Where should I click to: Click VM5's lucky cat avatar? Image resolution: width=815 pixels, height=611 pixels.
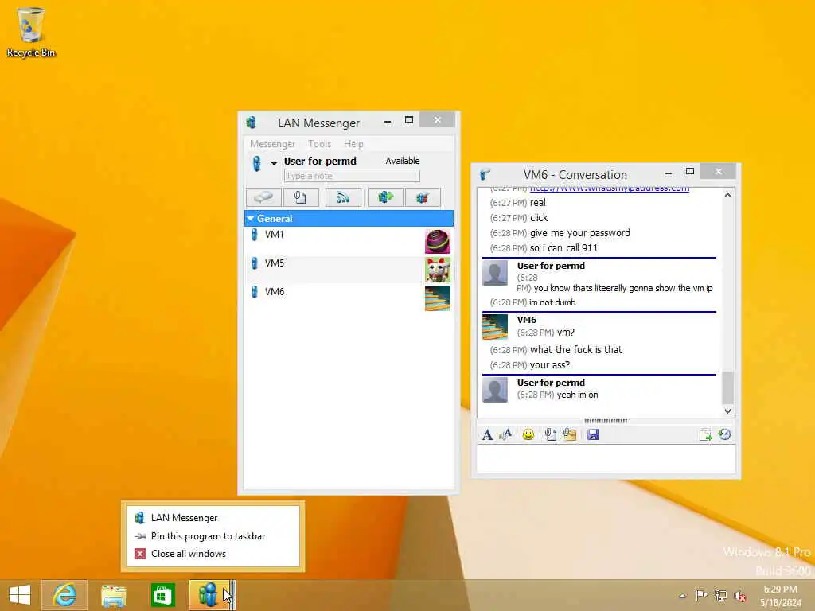(x=438, y=270)
